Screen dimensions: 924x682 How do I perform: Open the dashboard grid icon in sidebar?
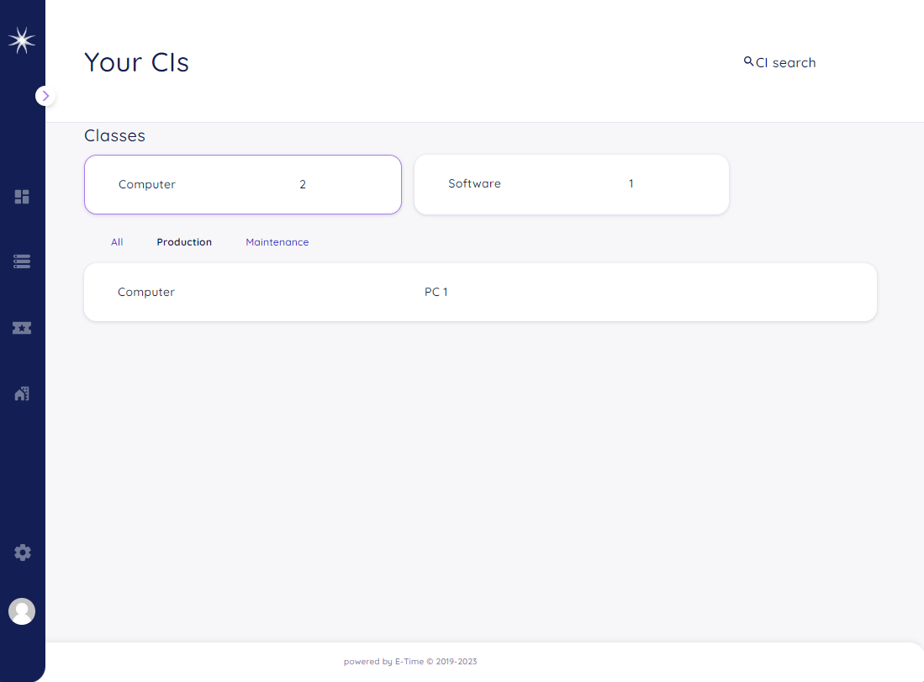click(22, 197)
